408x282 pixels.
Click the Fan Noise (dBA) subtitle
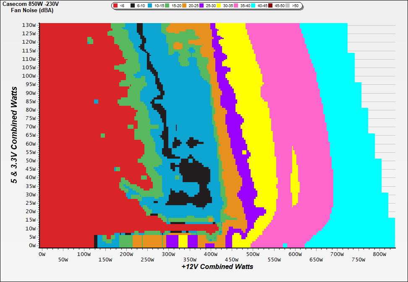(27, 10)
